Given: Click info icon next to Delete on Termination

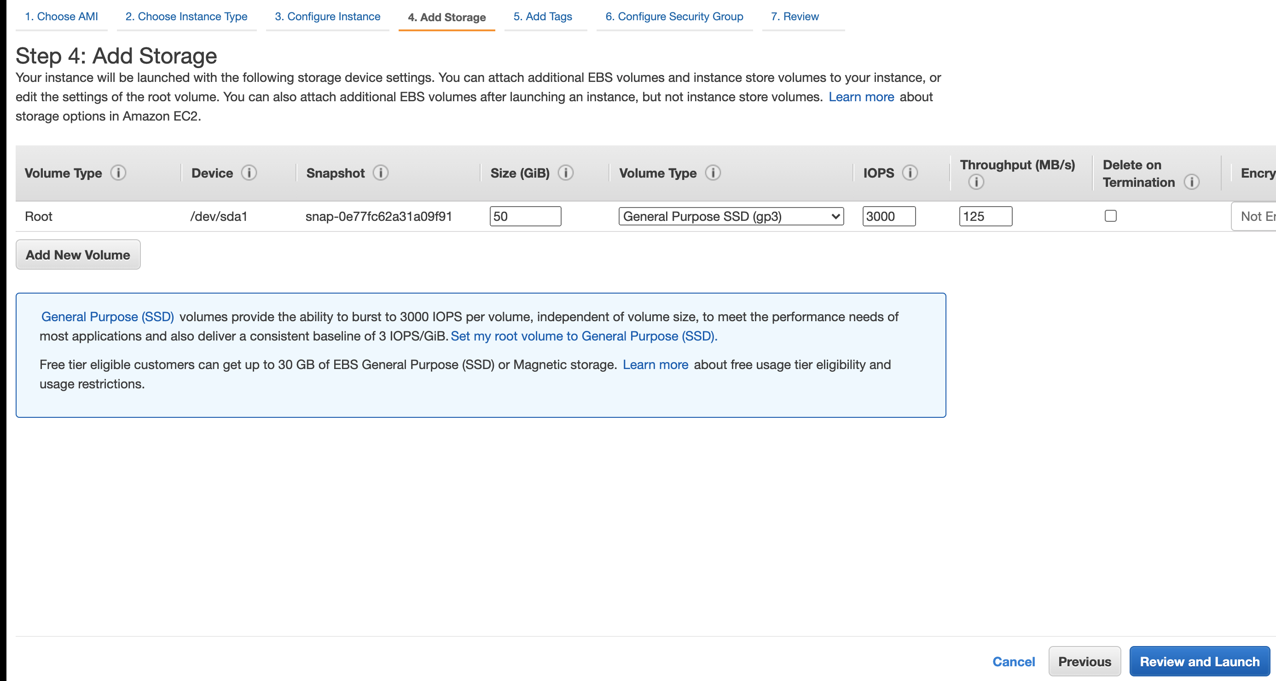Looking at the screenshot, I should 1192,182.
